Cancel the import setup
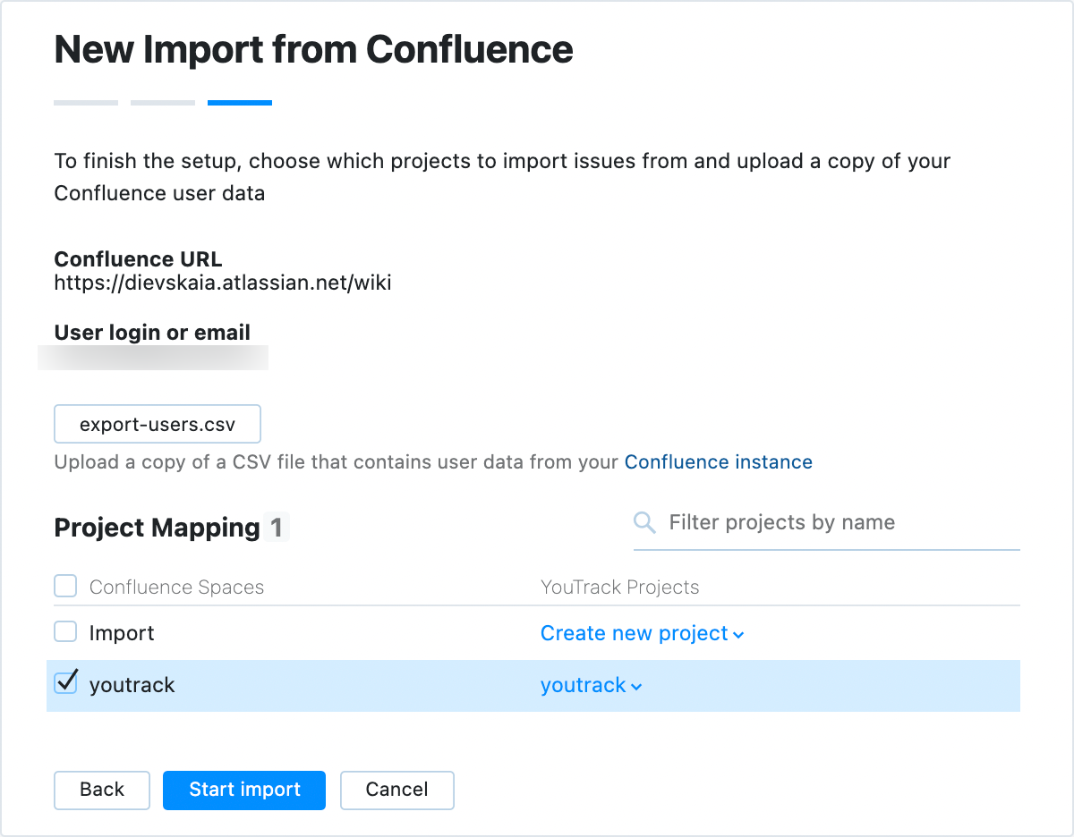The image size is (1074, 837). coord(396,790)
